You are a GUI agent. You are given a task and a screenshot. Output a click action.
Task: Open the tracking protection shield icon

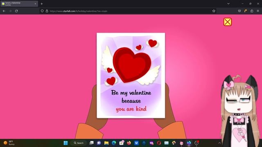(x=42, y=11)
